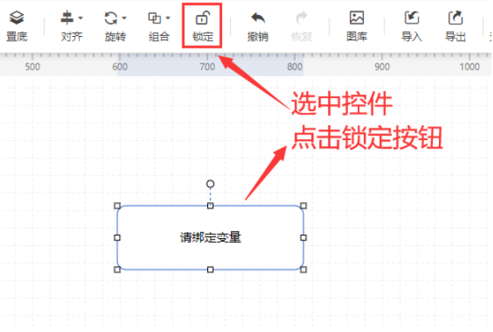Expand the 组合 dropdown arrow
493x332 pixels.
pyautogui.click(x=168, y=18)
